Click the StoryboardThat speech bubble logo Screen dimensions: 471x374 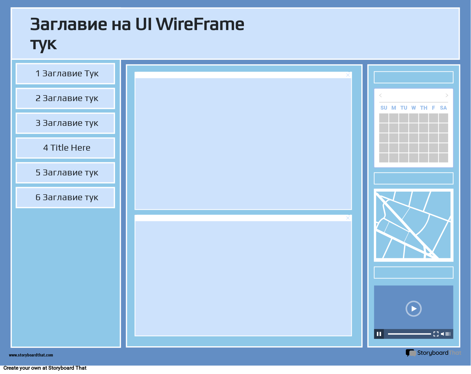click(x=410, y=353)
